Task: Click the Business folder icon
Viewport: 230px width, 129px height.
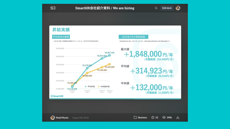Action: tap(135, 118)
